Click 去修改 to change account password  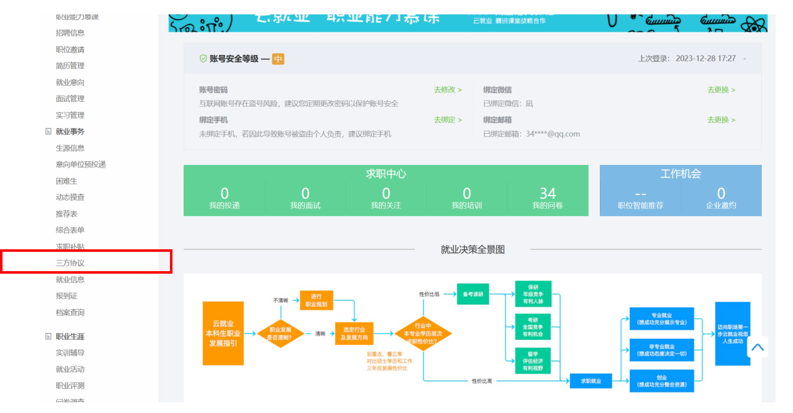coord(447,90)
